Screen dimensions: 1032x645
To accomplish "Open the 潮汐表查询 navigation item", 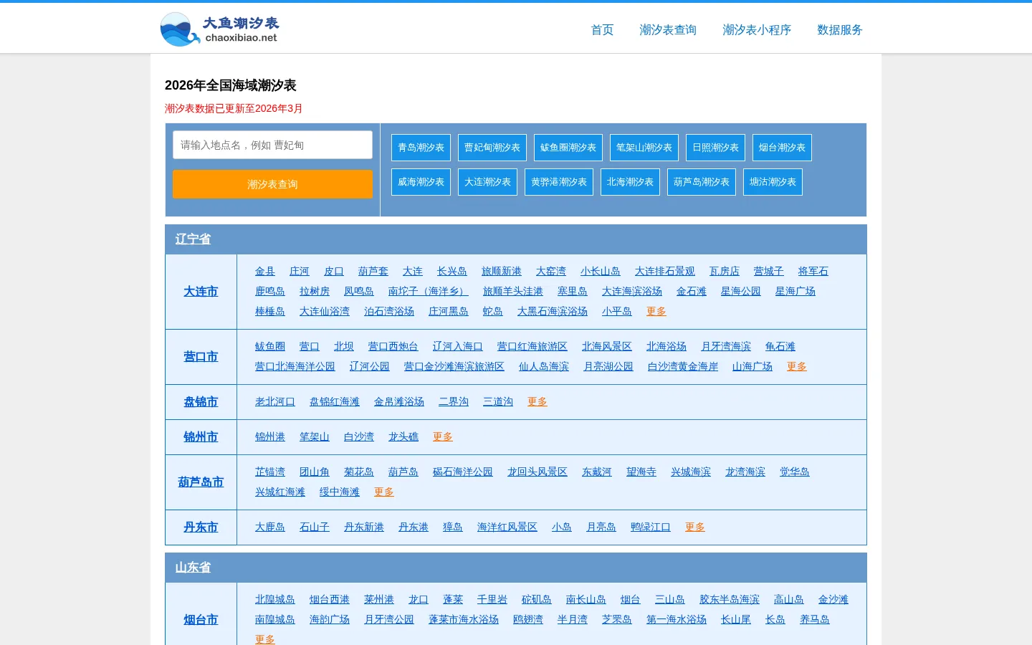I will 668,30.
